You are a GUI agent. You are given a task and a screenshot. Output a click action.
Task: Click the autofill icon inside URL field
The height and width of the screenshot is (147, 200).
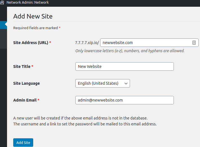pyautogui.click(x=194, y=43)
